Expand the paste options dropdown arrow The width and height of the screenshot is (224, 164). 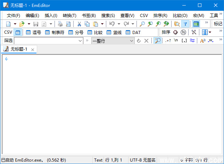pyautogui.click(x=102, y=24)
